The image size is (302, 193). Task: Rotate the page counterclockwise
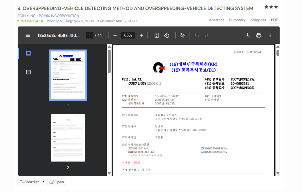pos(167,35)
